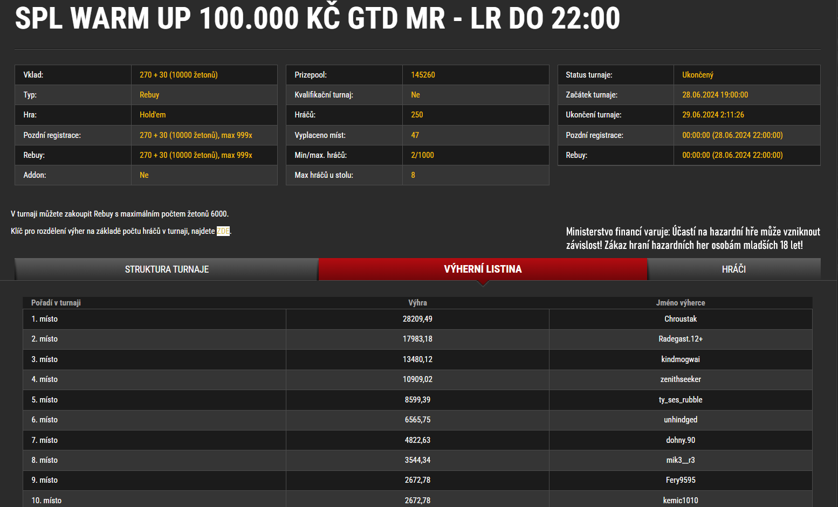Click the player name dohny.90
The width and height of the screenshot is (838, 507).
pyautogui.click(x=680, y=440)
